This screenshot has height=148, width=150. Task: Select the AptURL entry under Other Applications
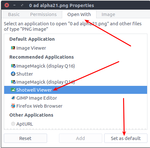click(76, 124)
